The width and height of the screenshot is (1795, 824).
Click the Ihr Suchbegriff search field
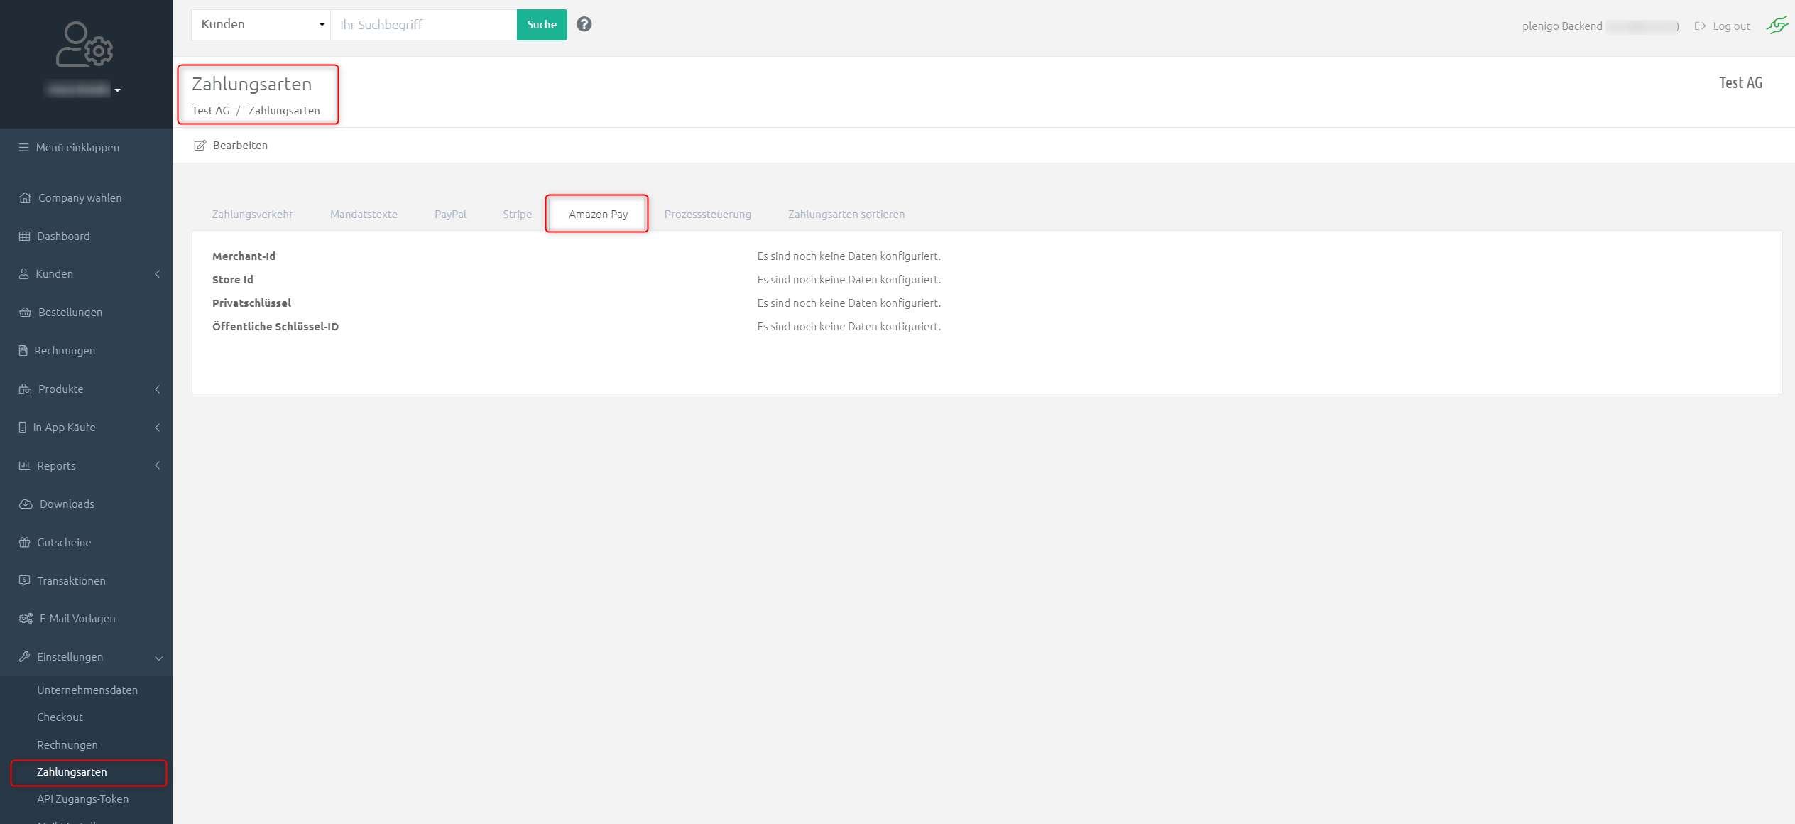(424, 25)
